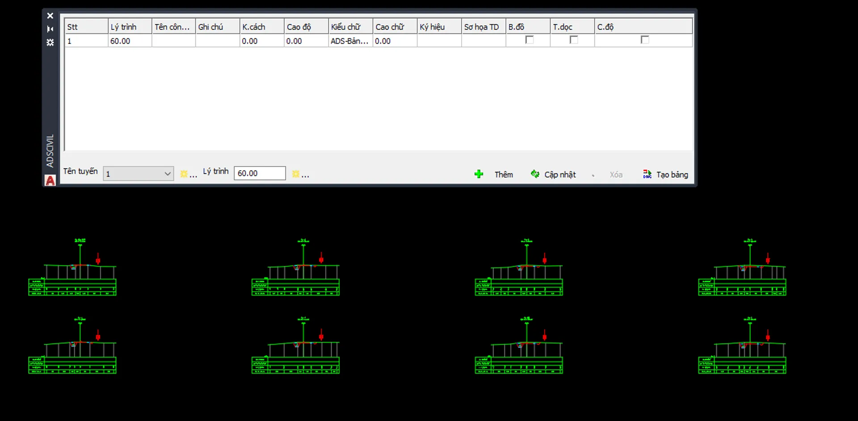Viewport: 858px width, 421px height.
Task: Click the Cao độ column header
Action: click(x=306, y=27)
